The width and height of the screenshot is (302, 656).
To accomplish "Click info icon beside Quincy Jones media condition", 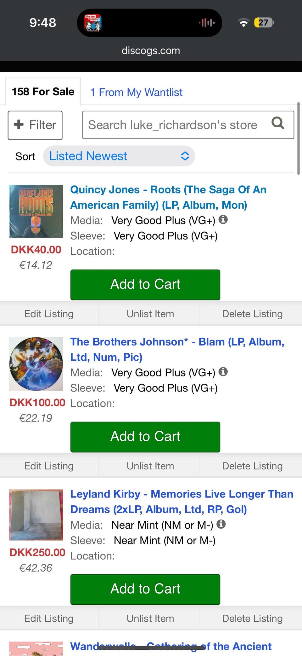I will (223, 219).
